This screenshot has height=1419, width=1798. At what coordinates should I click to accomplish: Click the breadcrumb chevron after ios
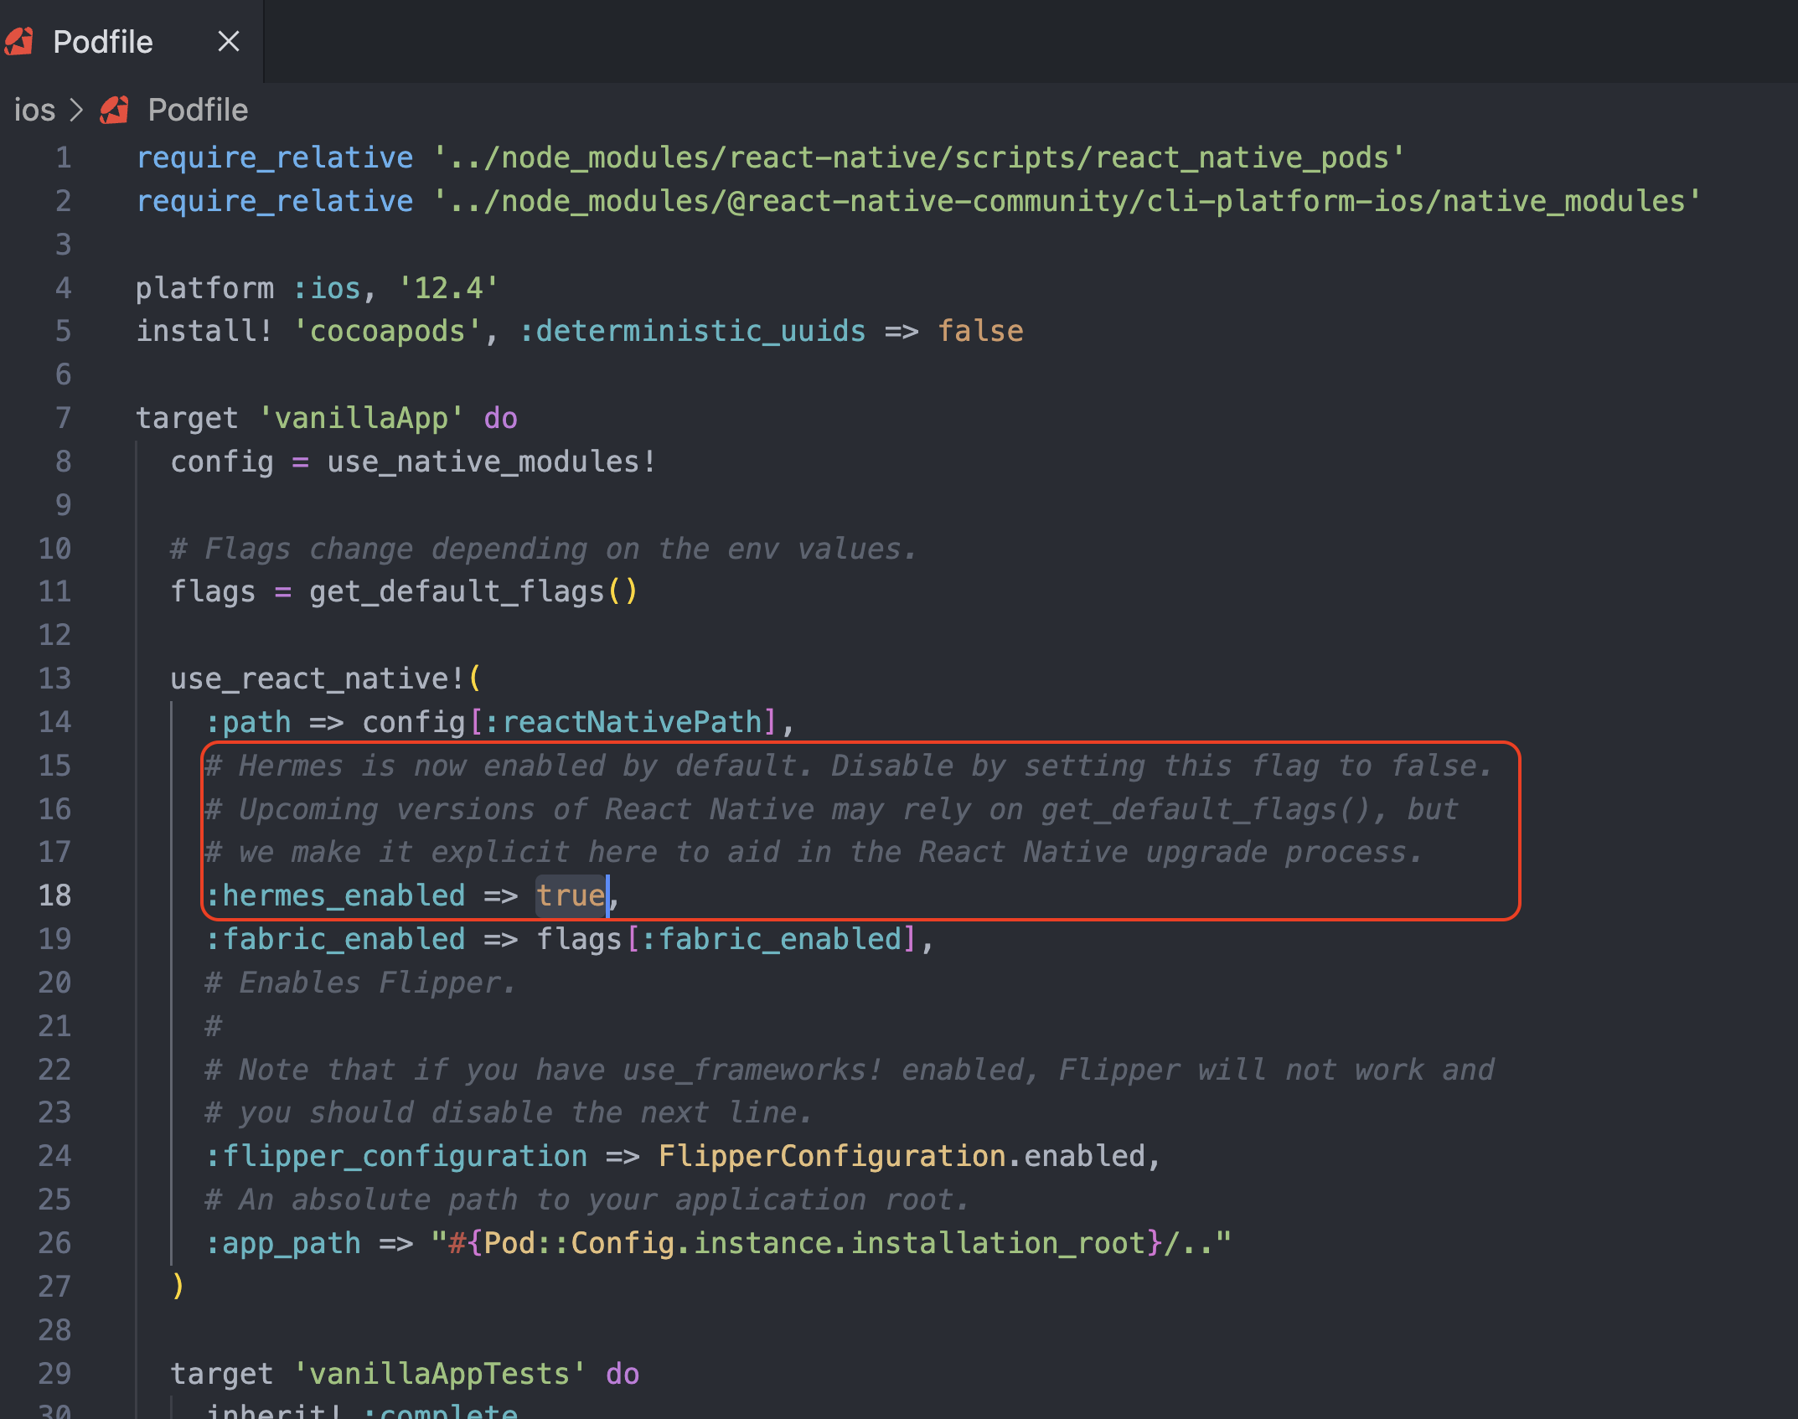[x=76, y=110]
